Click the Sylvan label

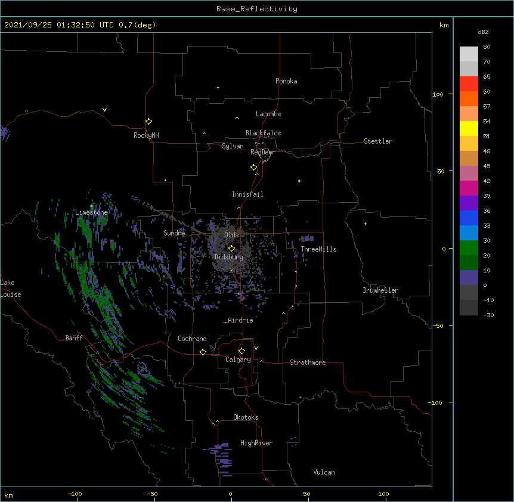233,146
